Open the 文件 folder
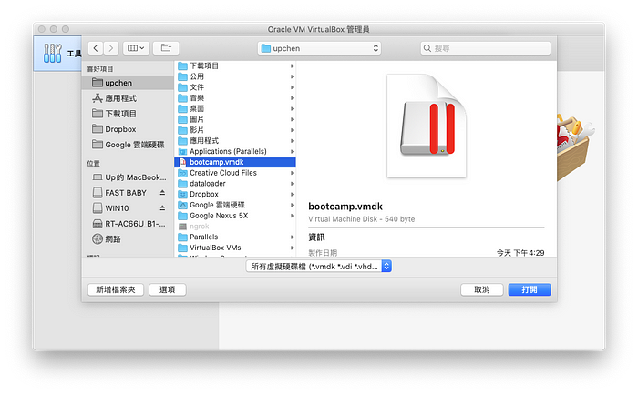 (x=235, y=87)
